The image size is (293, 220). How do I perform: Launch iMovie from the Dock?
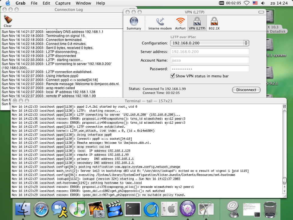coord(114,209)
